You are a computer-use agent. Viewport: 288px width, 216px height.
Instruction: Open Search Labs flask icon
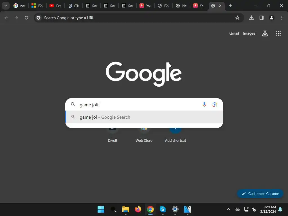pyautogui.click(x=265, y=33)
